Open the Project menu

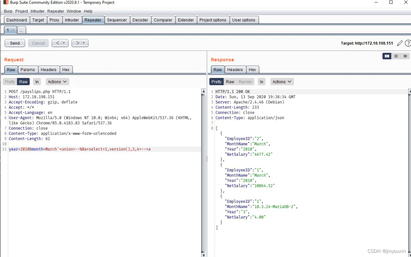21,11
